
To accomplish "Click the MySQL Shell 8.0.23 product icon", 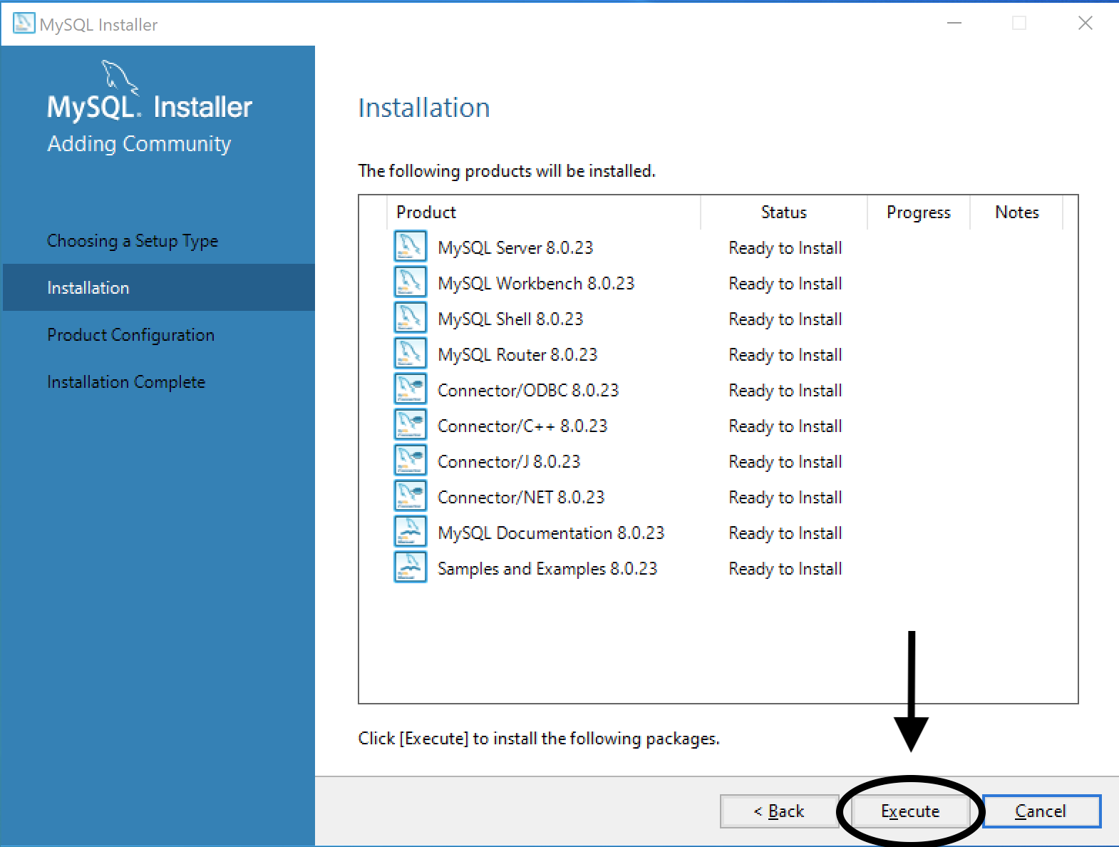I will [x=410, y=317].
